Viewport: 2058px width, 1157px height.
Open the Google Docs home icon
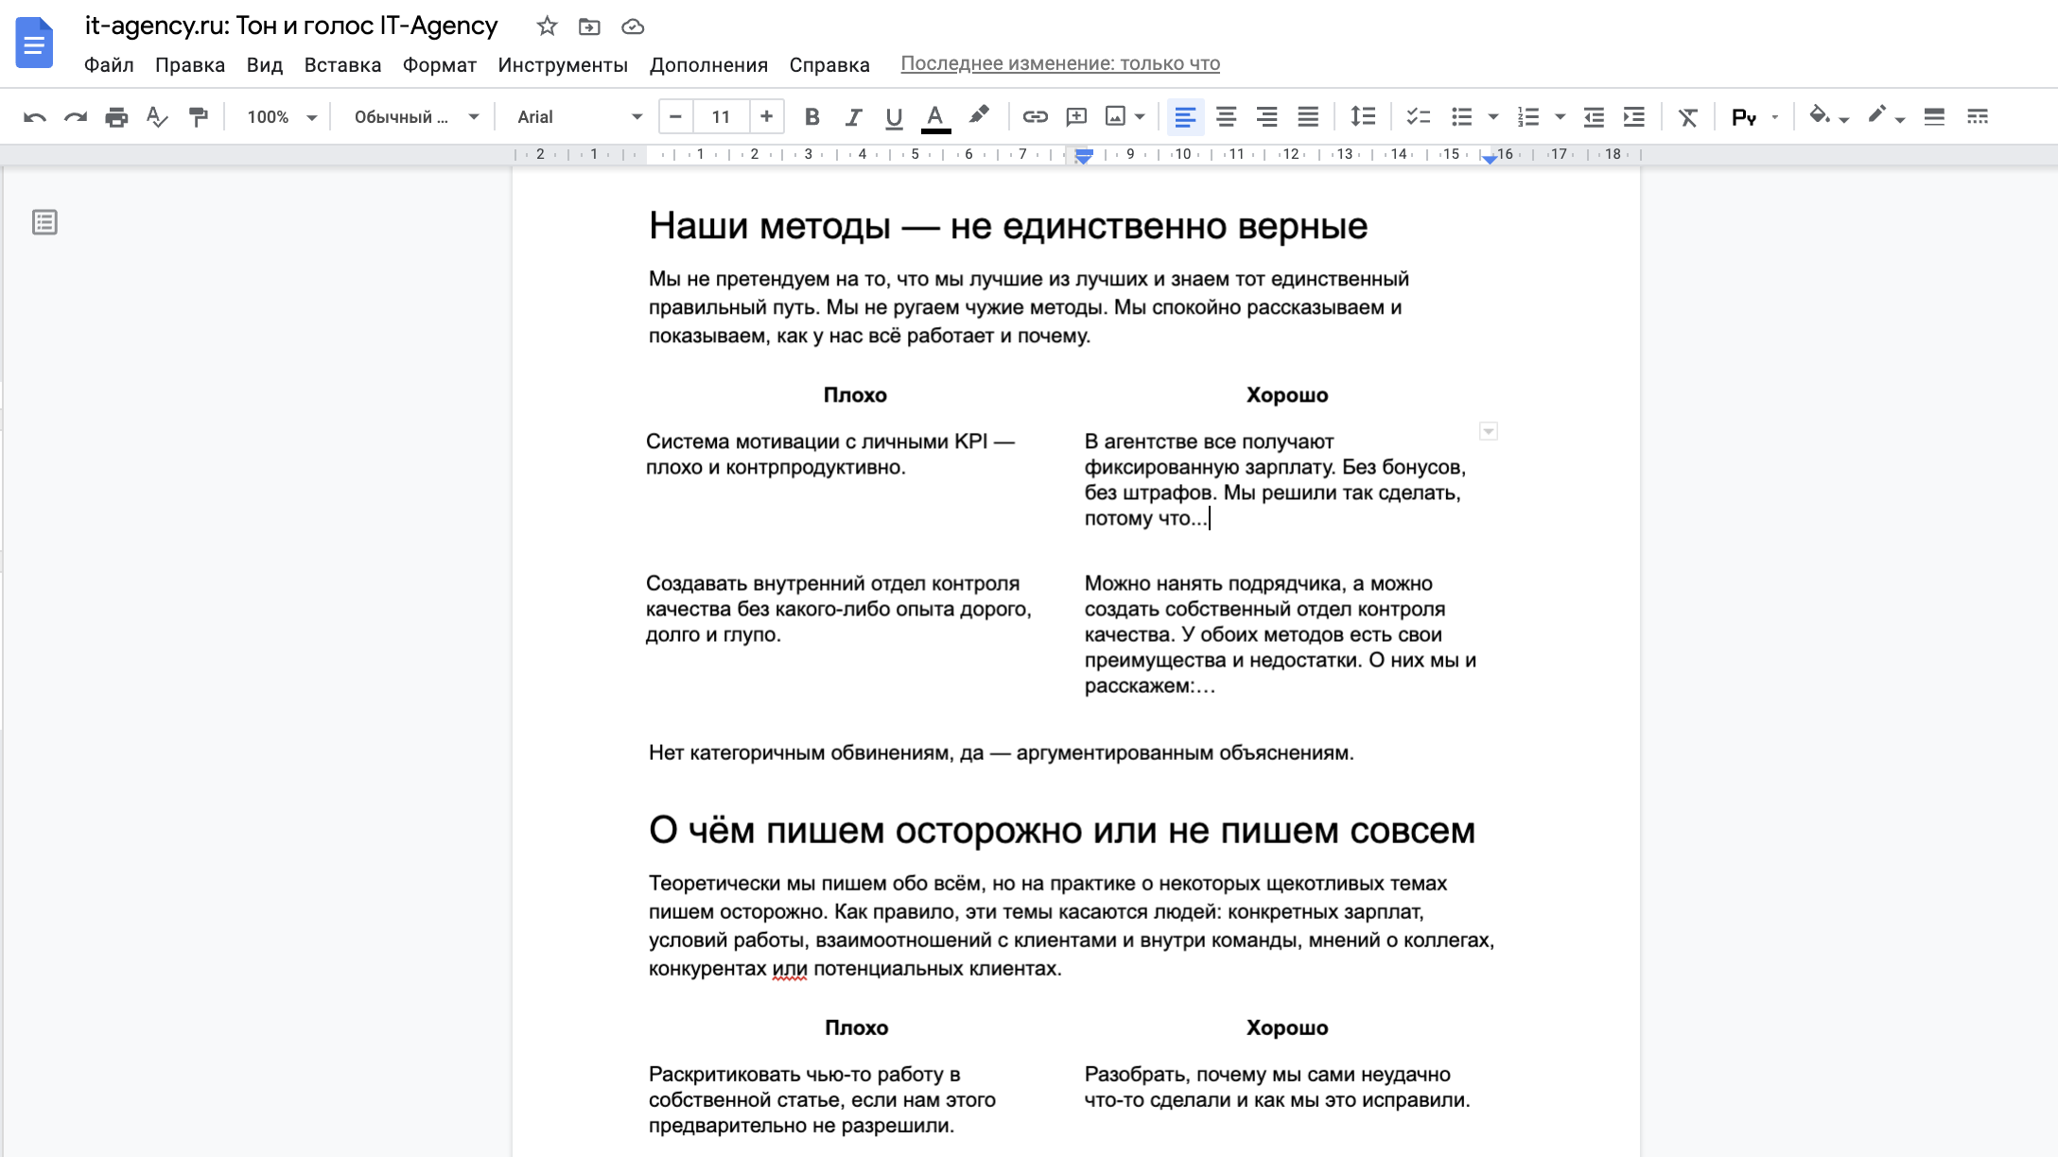[x=34, y=43]
